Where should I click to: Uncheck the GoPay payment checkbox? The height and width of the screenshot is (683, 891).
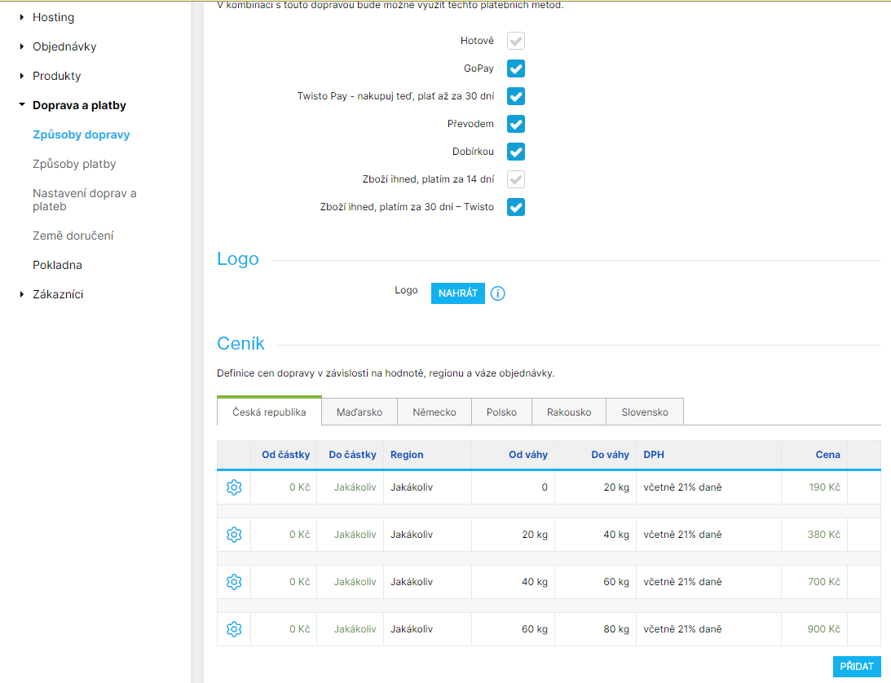click(516, 68)
